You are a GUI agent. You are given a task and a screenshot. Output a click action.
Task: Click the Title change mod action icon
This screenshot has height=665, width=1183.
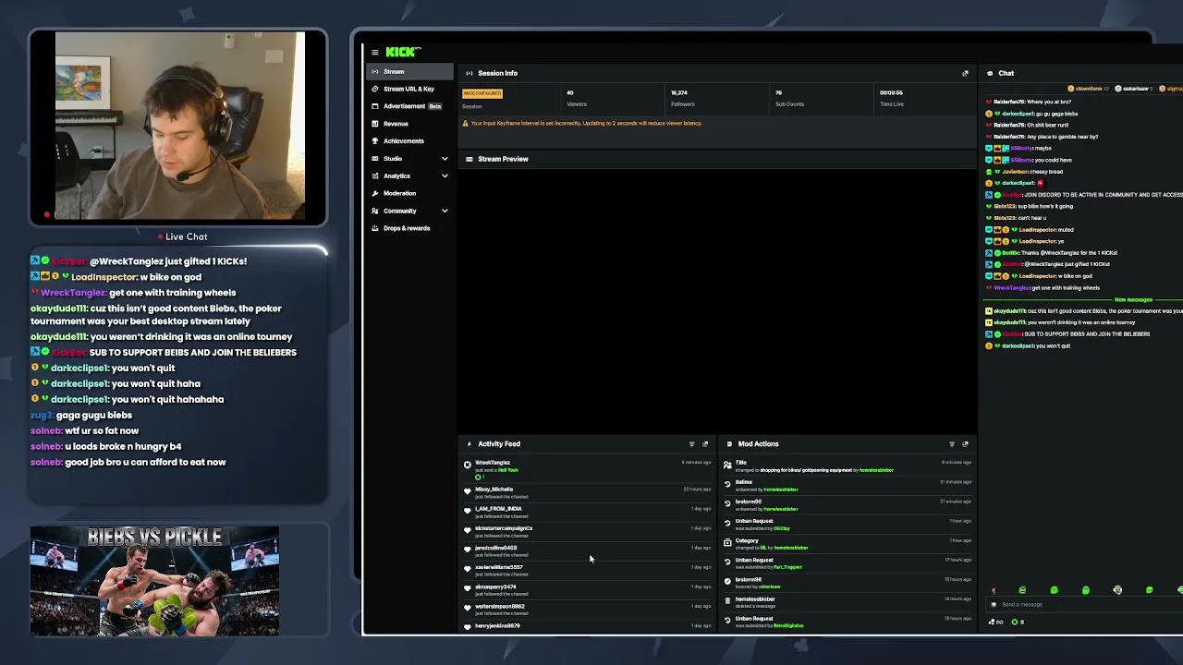coord(727,465)
